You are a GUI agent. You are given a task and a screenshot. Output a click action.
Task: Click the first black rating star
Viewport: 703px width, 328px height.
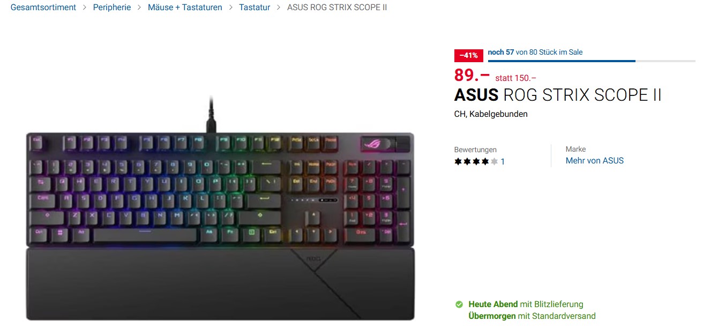point(459,161)
